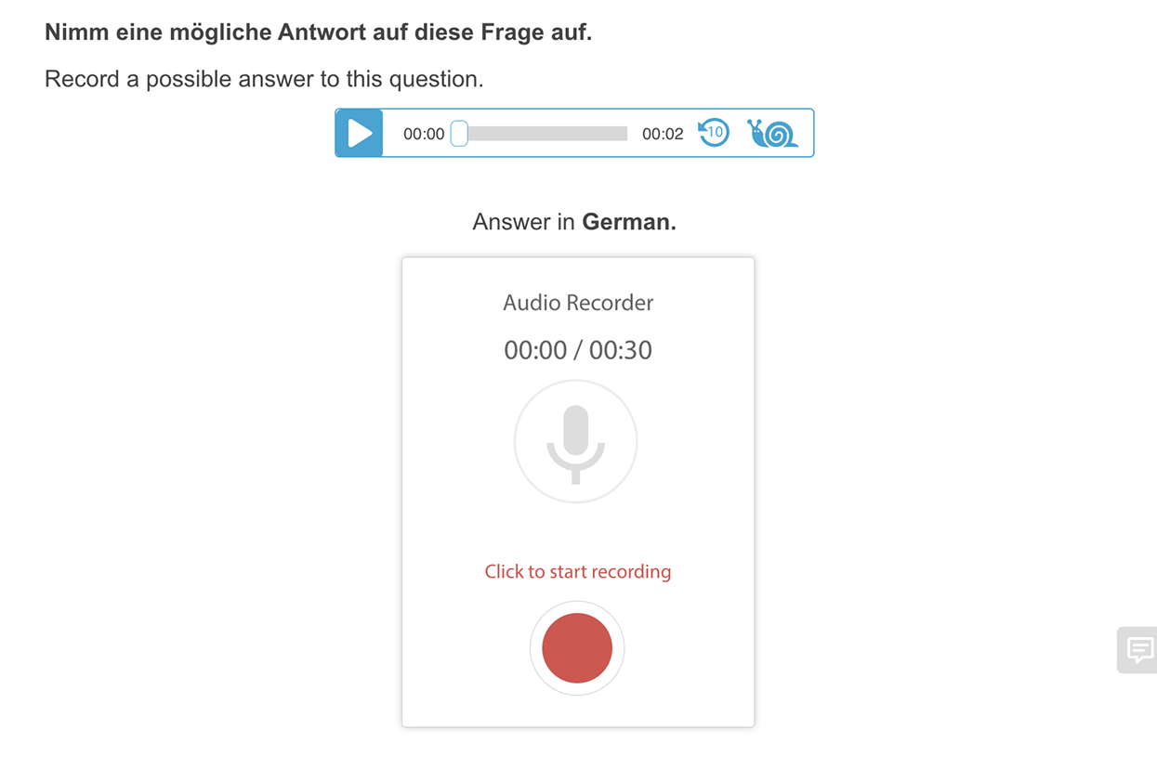Click the audio progress slider handle
The image size is (1157, 769).
pos(459,134)
